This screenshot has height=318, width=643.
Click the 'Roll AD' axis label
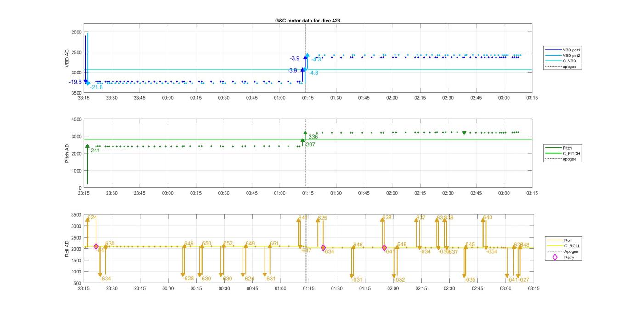[x=67, y=248]
